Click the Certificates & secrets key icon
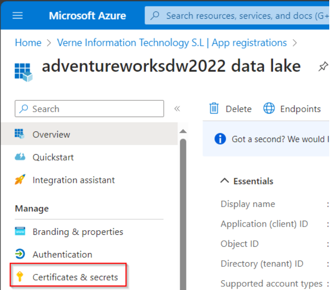 coord(20,277)
